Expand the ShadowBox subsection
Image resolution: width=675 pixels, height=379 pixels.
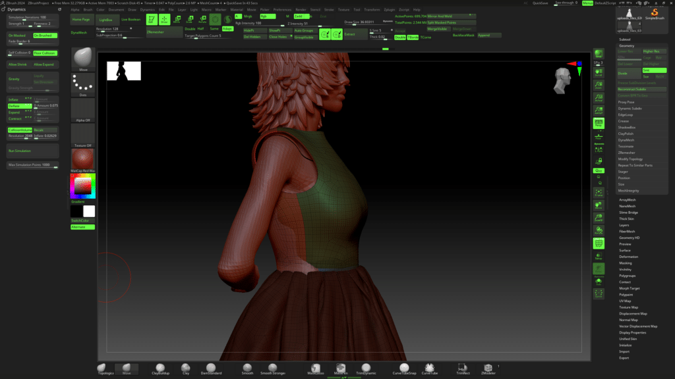tap(627, 127)
